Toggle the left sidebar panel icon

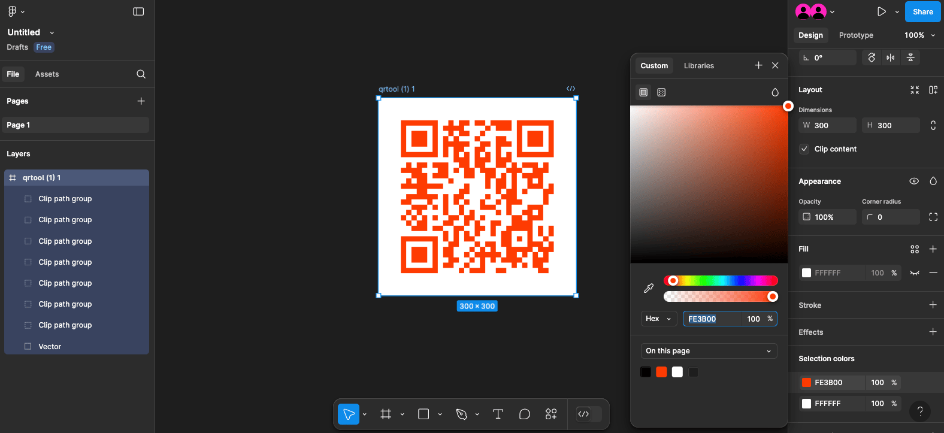coord(138,11)
